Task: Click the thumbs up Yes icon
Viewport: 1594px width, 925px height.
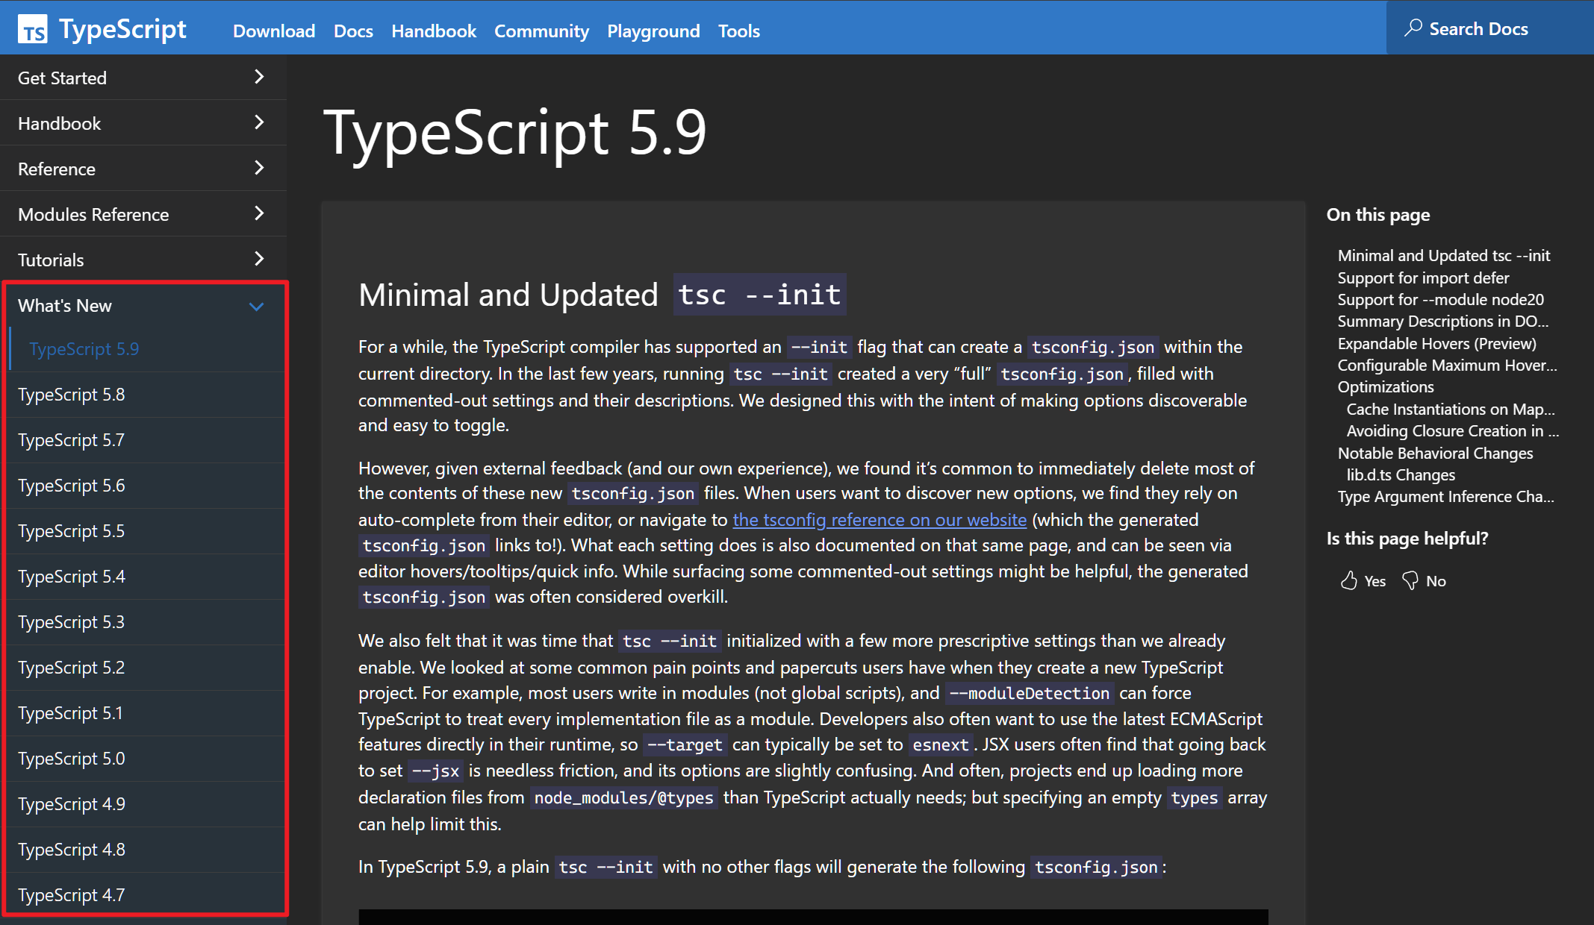Action: [x=1348, y=581]
